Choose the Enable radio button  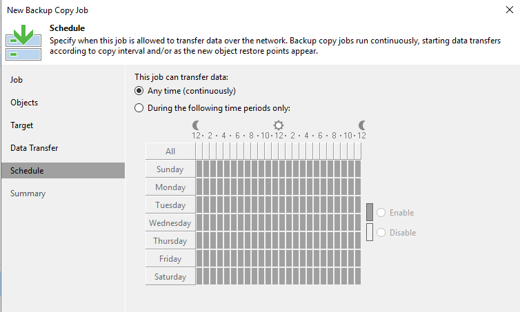pos(381,213)
